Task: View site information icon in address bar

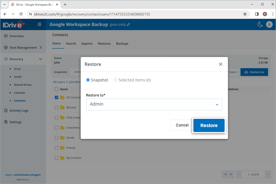Action: point(30,14)
